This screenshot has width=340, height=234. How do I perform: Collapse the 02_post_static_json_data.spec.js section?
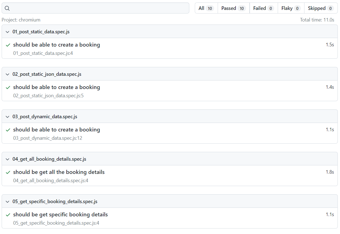pos(7,74)
